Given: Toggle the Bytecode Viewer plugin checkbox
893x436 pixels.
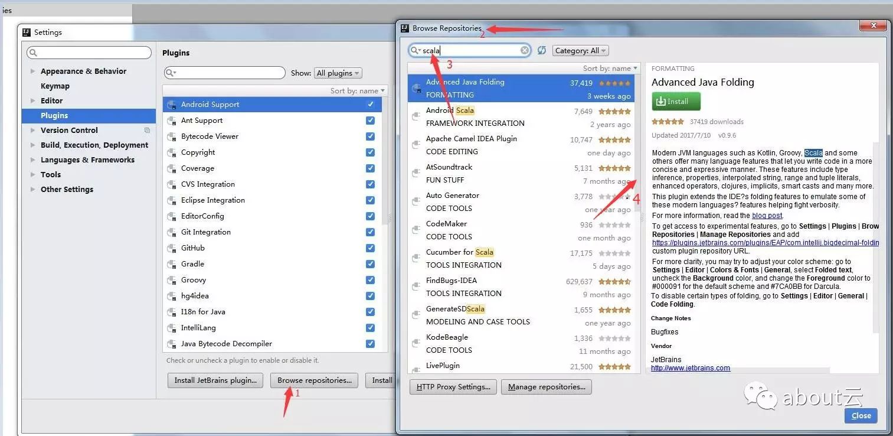Looking at the screenshot, I should point(370,136).
